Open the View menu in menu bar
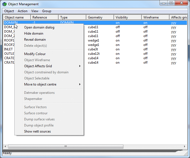The height and width of the screenshot is (158, 190). [x=35, y=11]
